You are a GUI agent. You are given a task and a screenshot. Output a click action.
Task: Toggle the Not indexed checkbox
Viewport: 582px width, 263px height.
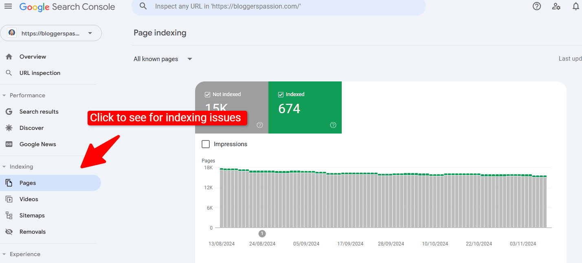(x=207, y=94)
